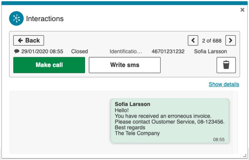Close the Interactions window with X
The height and width of the screenshot is (160, 249).
(x=242, y=10)
